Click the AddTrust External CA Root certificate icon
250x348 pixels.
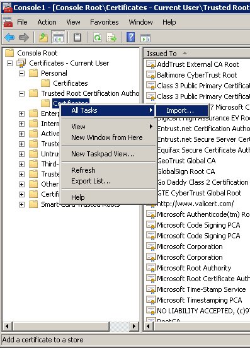pos(151,64)
